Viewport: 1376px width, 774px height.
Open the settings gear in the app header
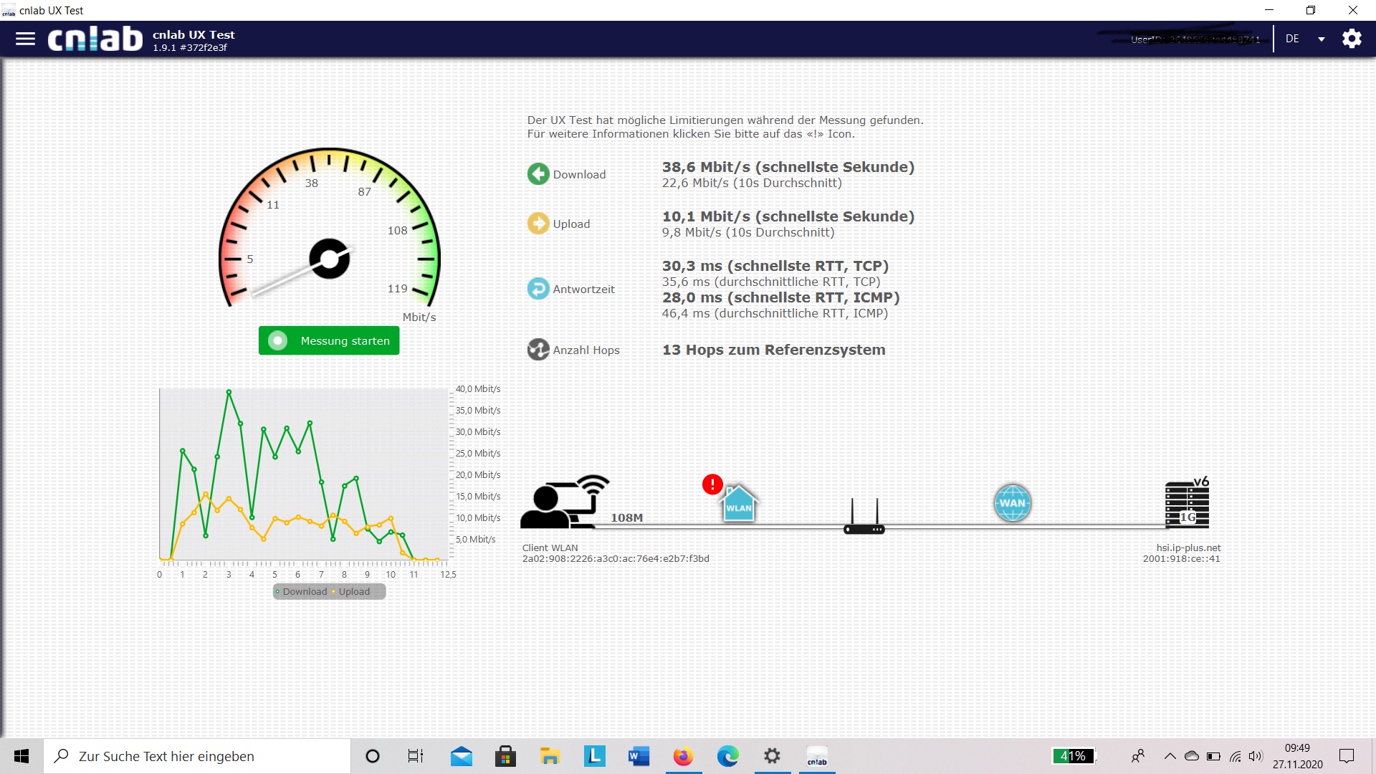[1352, 38]
